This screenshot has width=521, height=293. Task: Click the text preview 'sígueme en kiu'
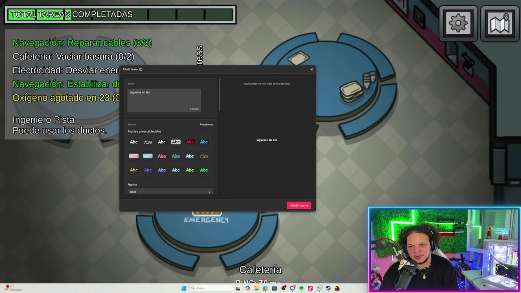pos(267,140)
